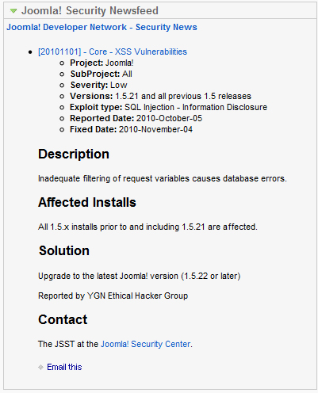The image size is (318, 393).
Task: Click the circle bullet next to Severity
Action: [62, 86]
